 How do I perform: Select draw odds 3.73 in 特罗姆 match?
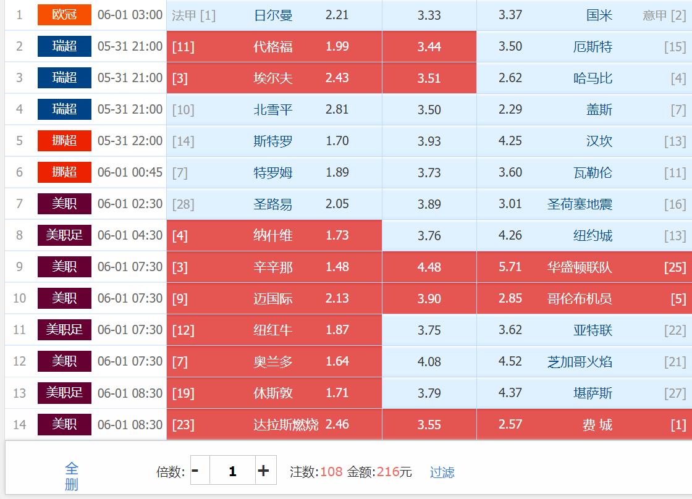point(429,172)
